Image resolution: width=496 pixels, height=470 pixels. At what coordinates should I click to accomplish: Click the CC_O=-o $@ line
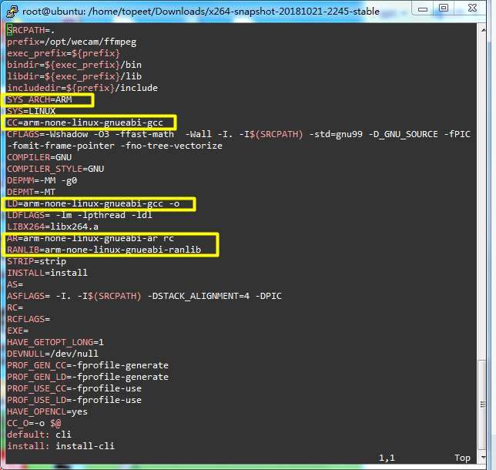point(34,423)
